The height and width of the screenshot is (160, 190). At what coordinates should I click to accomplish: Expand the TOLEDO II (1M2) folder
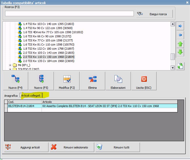[x=10, y=69]
